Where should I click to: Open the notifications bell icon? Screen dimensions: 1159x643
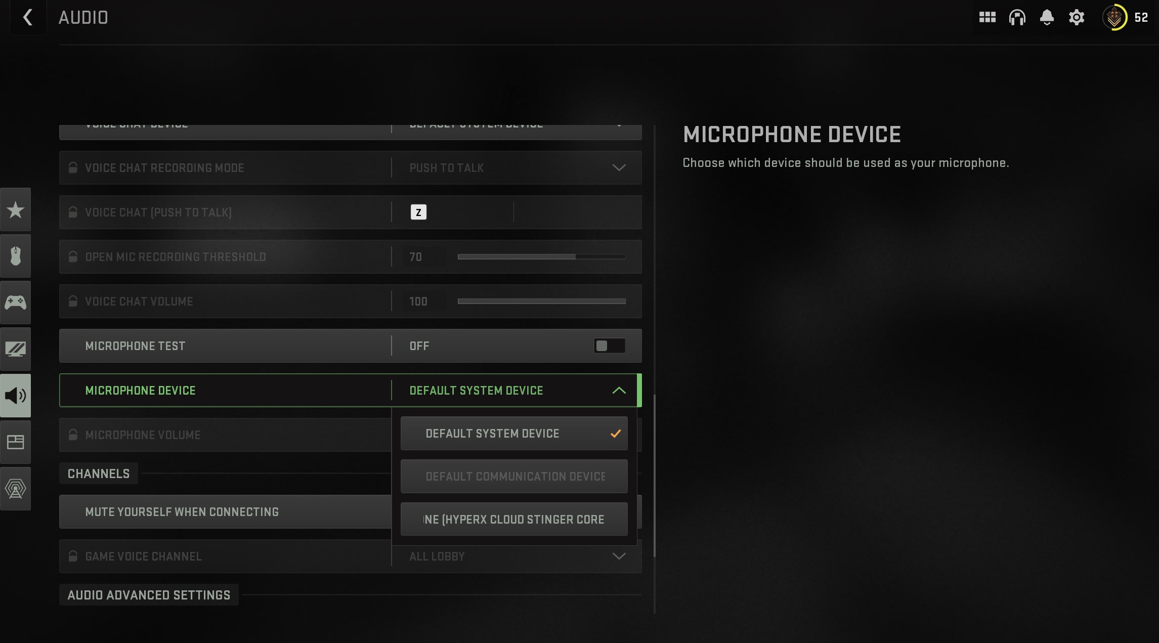point(1047,18)
